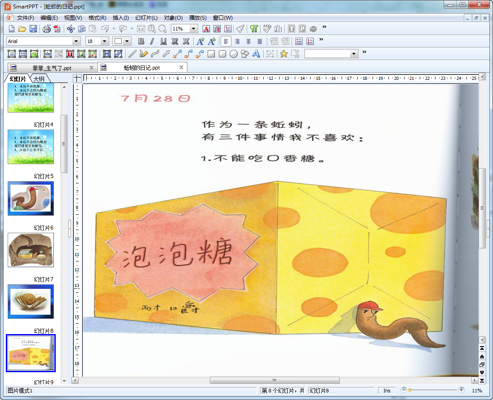
Task: Insert TextArt with the blue A icon
Action: point(256,54)
